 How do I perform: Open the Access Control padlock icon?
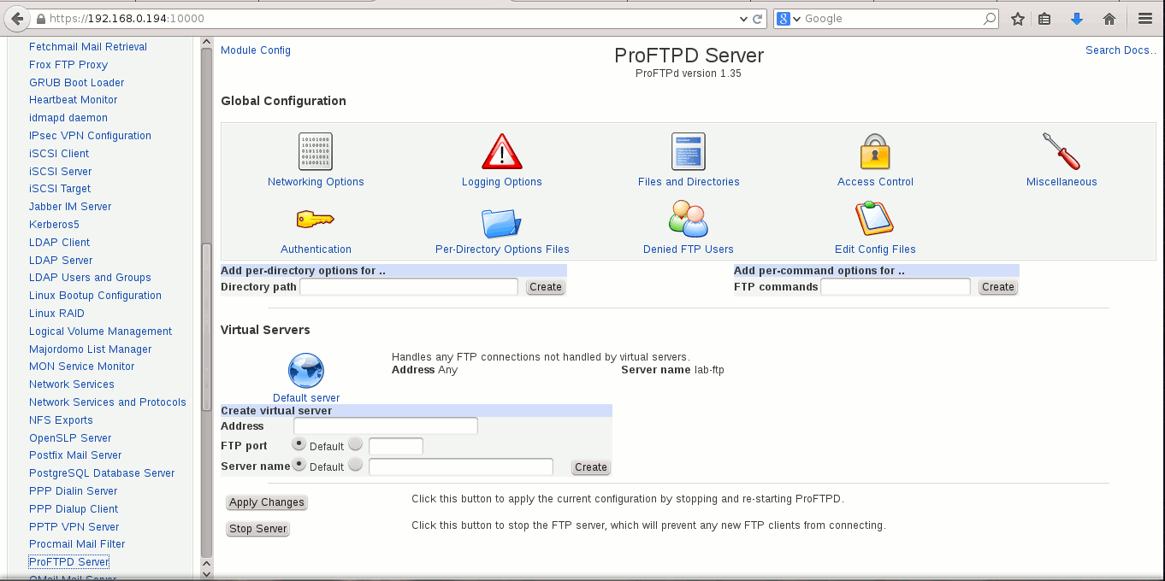[875, 152]
